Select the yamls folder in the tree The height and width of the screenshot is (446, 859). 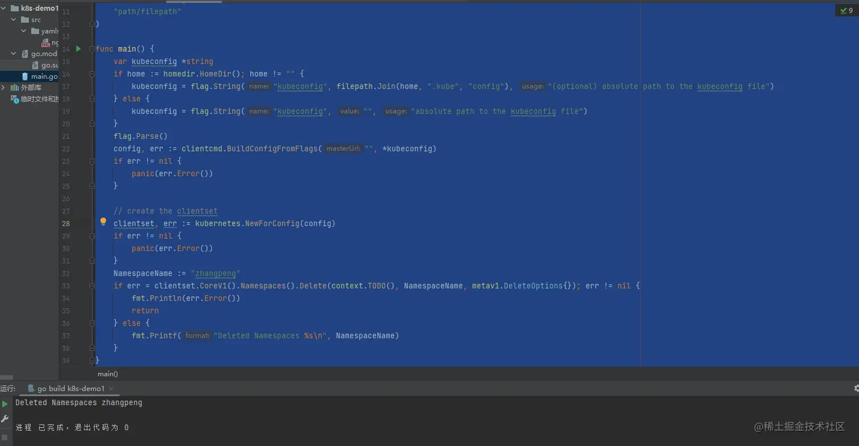[30, 31]
